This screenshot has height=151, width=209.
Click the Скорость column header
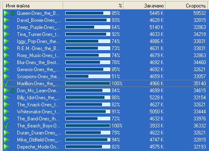[186, 6]
